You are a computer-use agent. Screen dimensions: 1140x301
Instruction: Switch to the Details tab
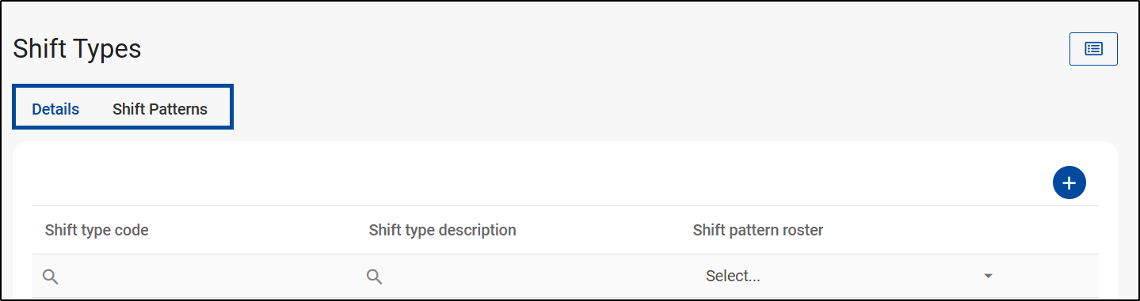click(55, 109)
